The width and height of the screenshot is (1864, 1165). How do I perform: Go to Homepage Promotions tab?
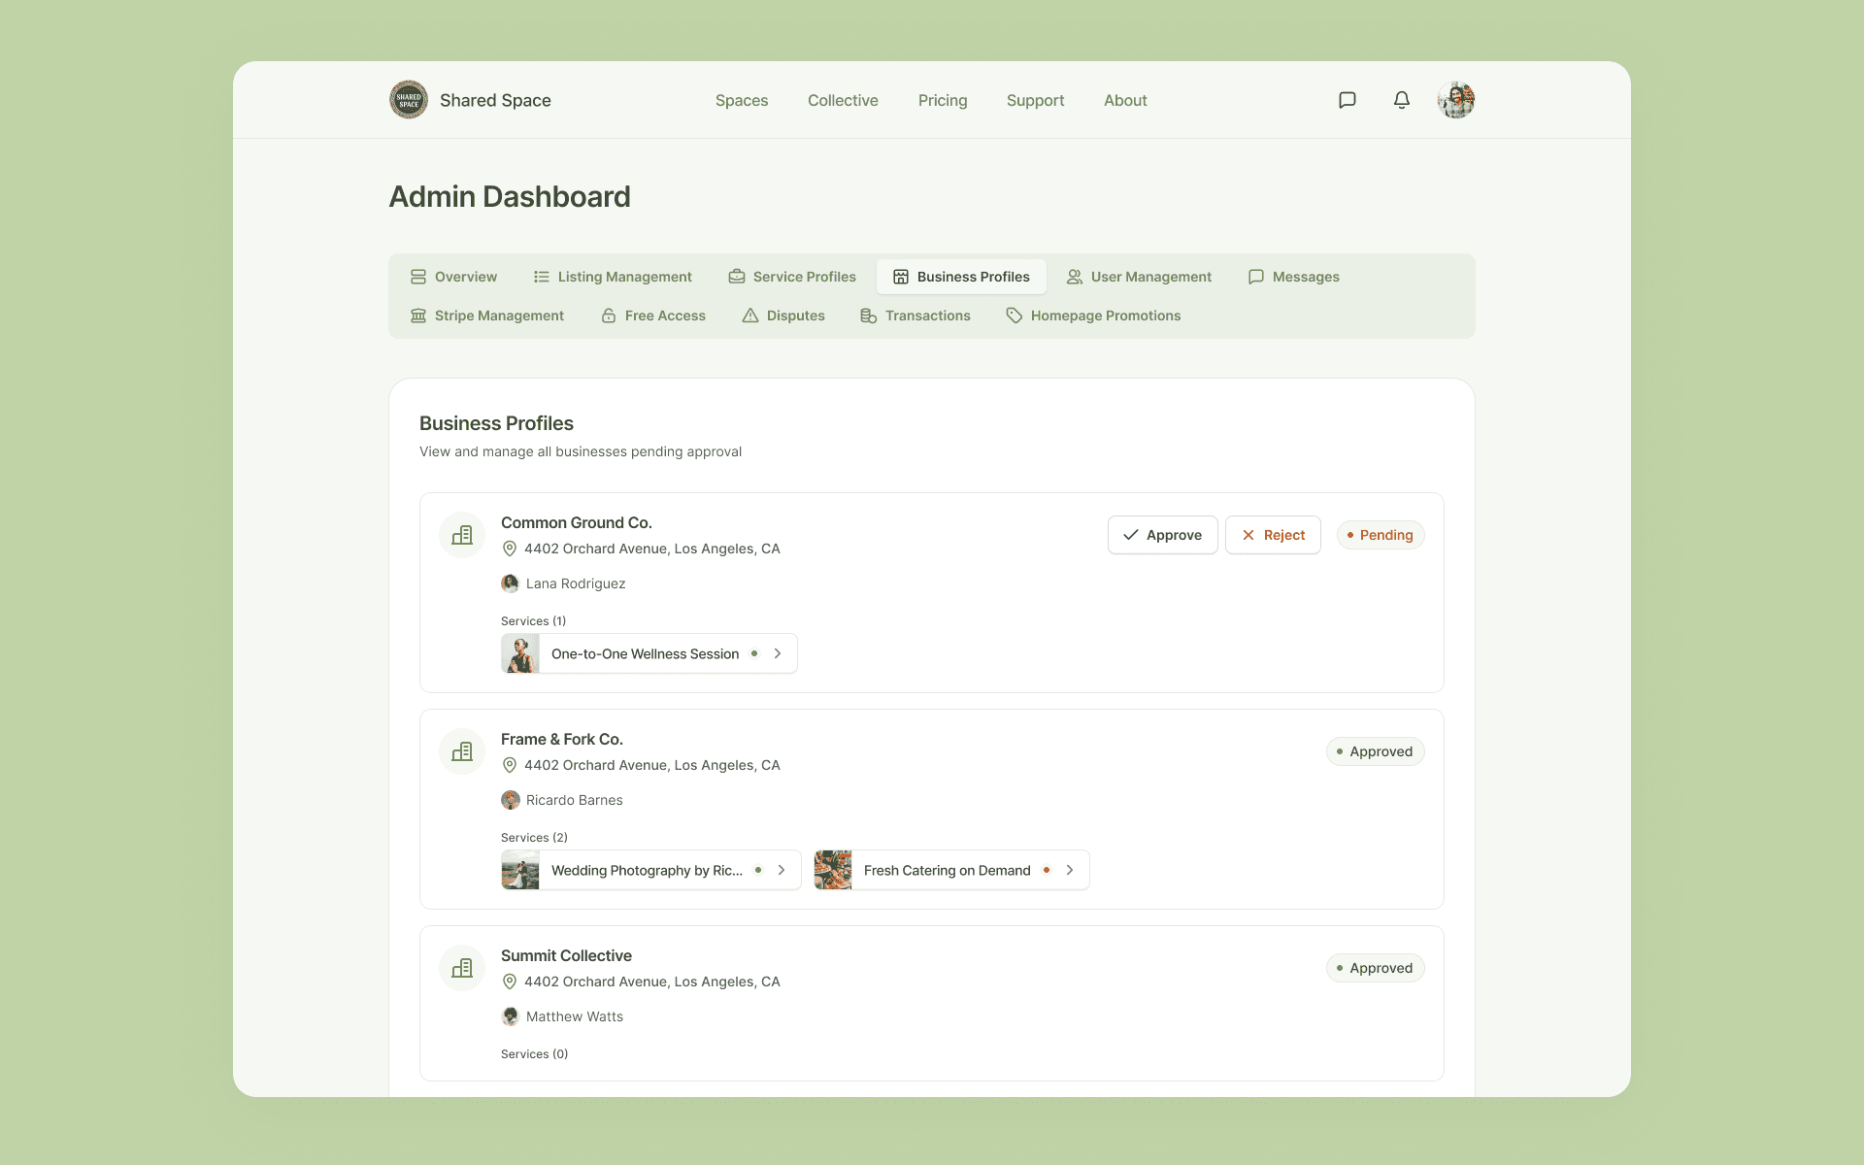point(1093,316)
